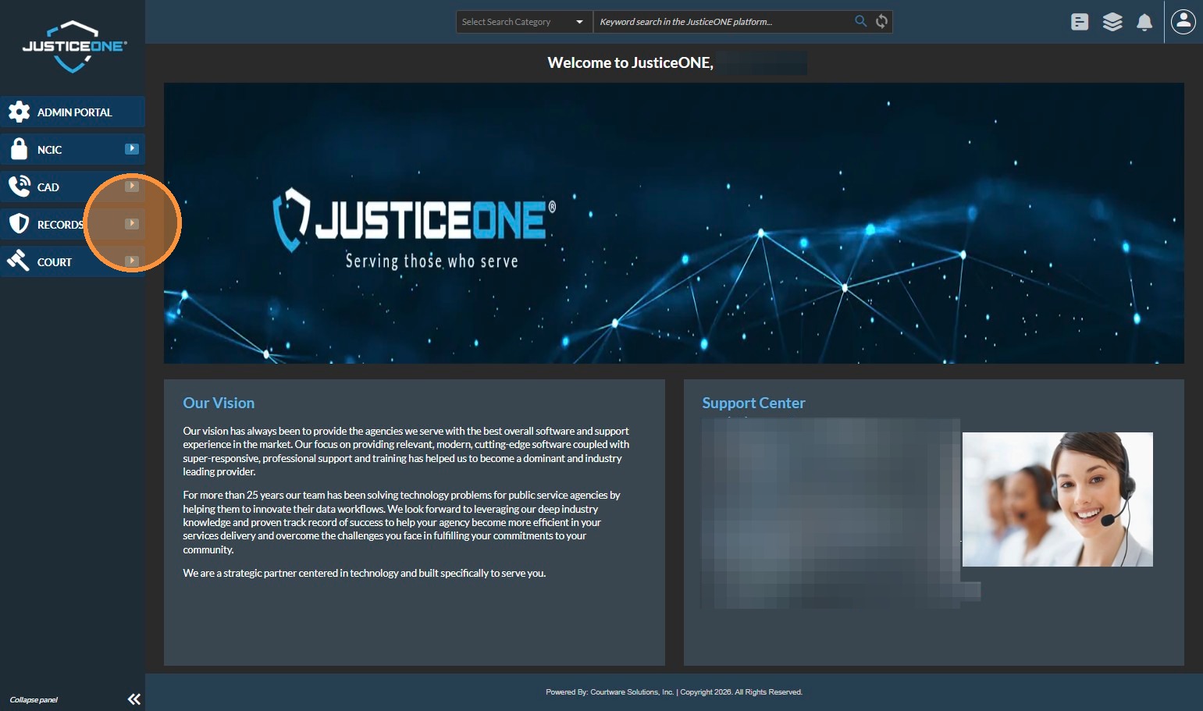Open the Admin Portal menu item
The image size is (1203, 711).
(73, 112)
